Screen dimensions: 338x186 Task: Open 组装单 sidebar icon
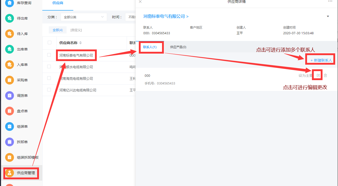tap(10, 126)
